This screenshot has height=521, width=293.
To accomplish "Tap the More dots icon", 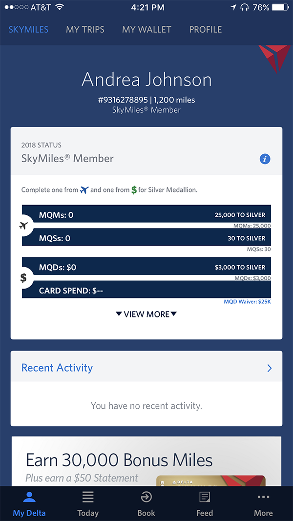I will tap(263, 497).
